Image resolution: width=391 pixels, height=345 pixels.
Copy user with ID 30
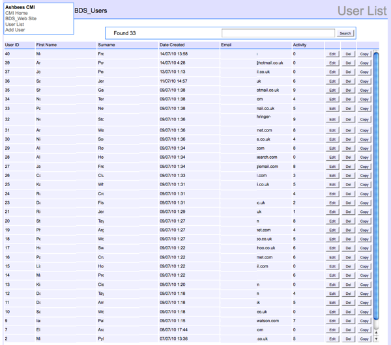click(x=364, y=139)
